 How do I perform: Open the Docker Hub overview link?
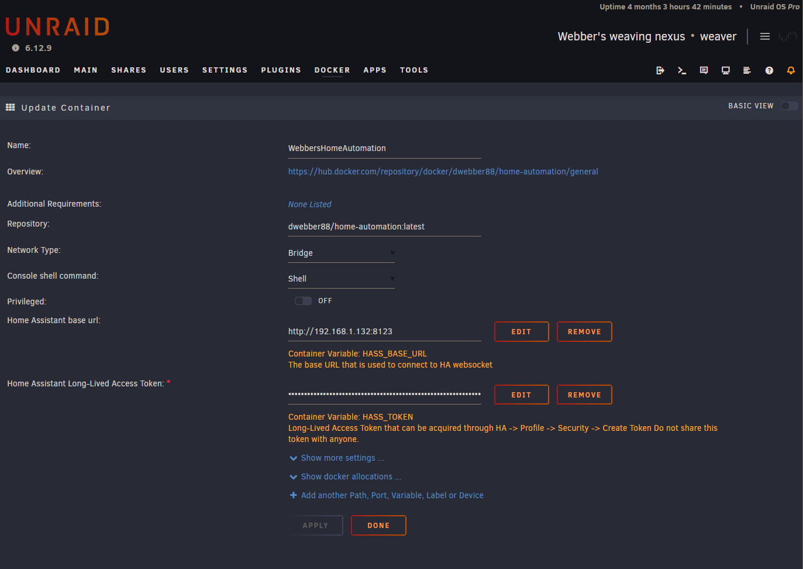443,172
